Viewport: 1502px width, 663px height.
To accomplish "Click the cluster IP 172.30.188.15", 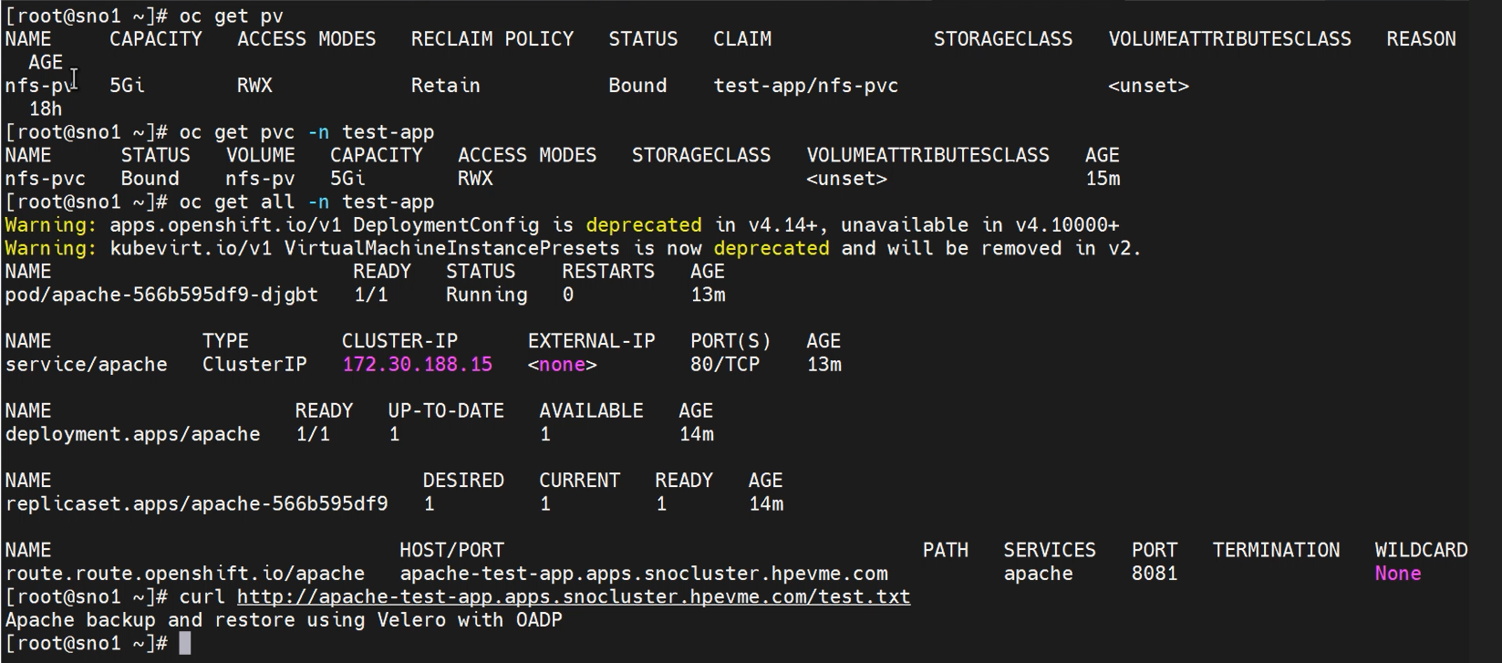I will [417, 365].
